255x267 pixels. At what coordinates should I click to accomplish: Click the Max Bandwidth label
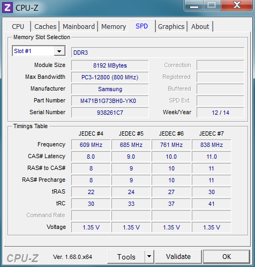pyautogui.click(x=45, y=77)
